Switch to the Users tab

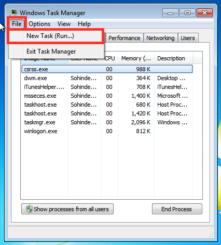click(188, 38)
